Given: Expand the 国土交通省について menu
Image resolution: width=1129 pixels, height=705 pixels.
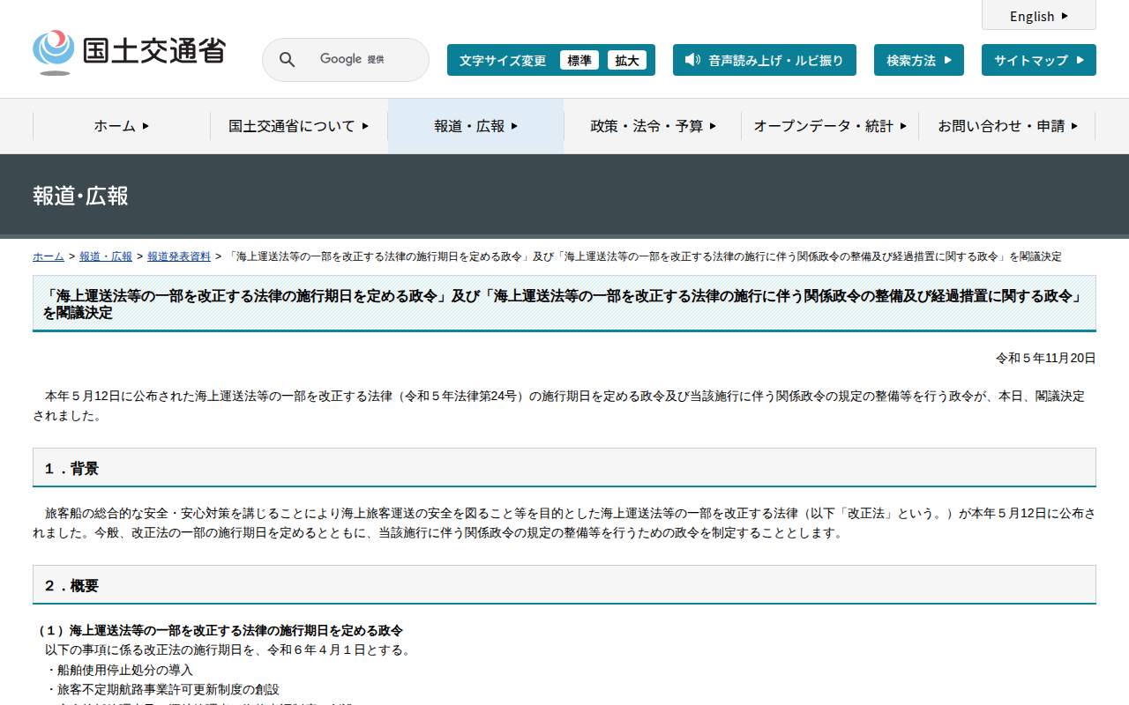Looking at the screenshot, I should [298, 126].
